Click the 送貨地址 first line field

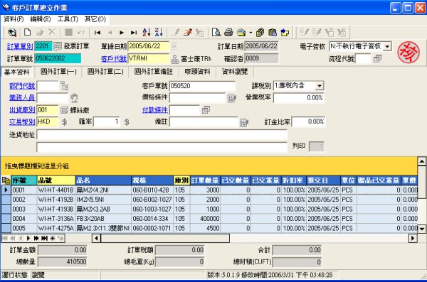coord(162,135)
